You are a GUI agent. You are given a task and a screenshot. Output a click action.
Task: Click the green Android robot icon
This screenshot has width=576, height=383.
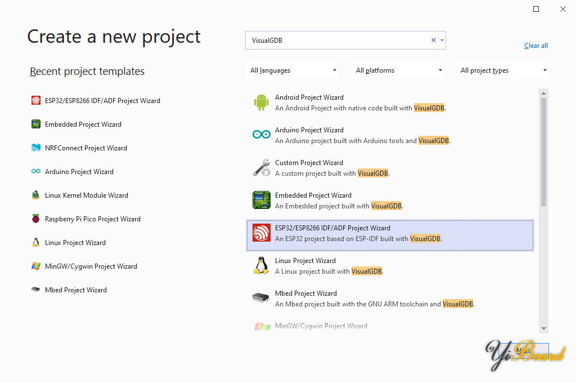click(261, 103)
